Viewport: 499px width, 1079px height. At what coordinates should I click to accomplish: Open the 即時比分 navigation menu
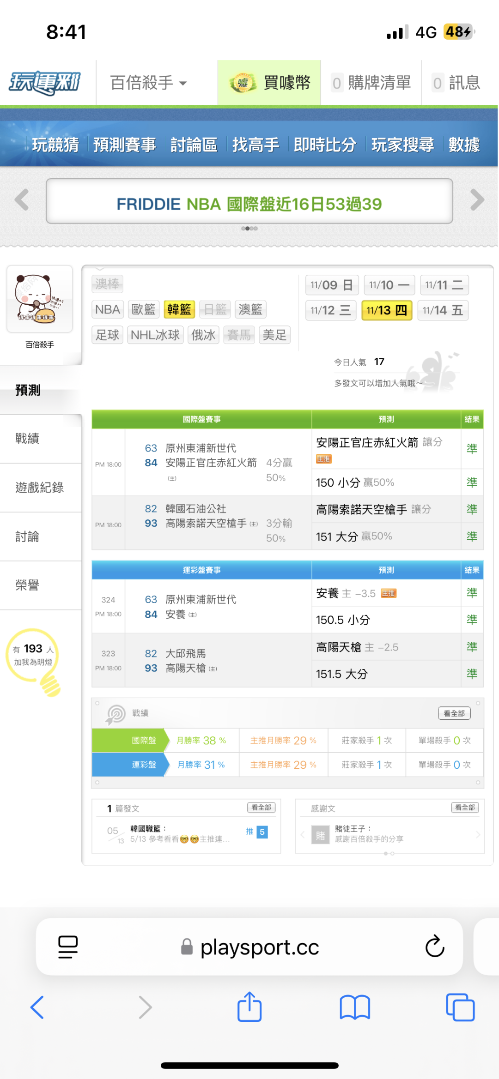click(325, 145)
